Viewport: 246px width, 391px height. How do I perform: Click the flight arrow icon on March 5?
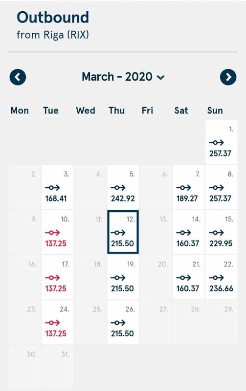coord(118,188)
